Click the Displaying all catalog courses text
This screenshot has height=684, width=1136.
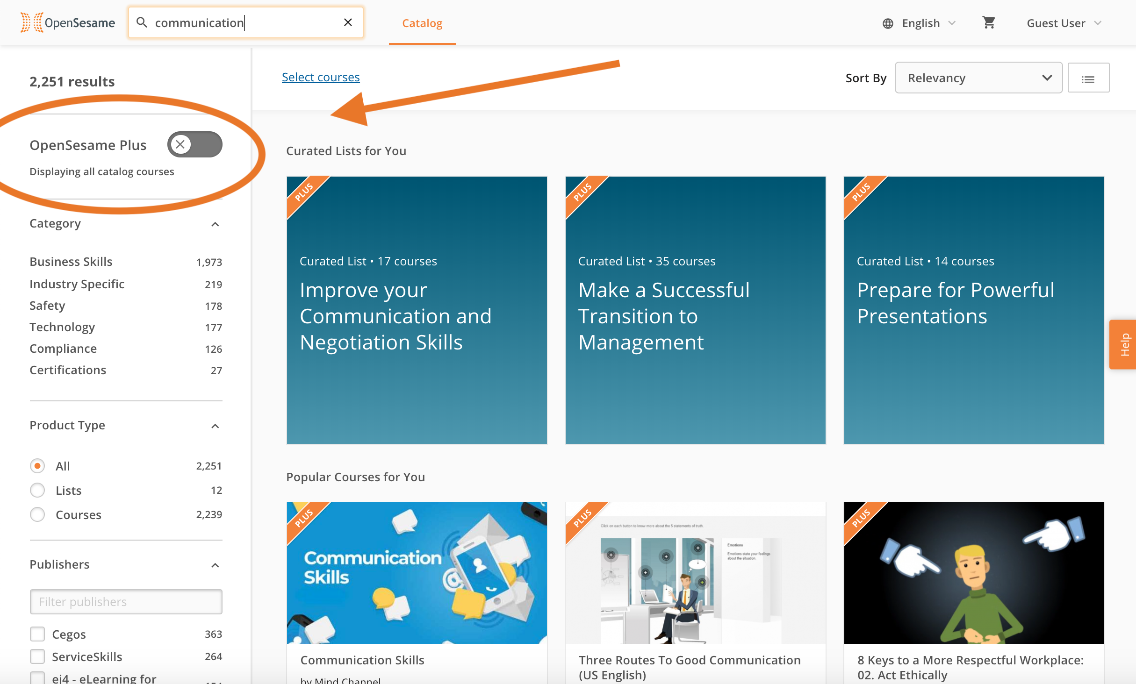(x=101, y=171)
